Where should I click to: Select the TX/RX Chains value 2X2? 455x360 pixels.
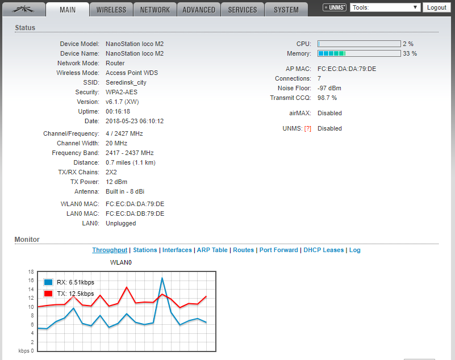click(x=111, y=172)
